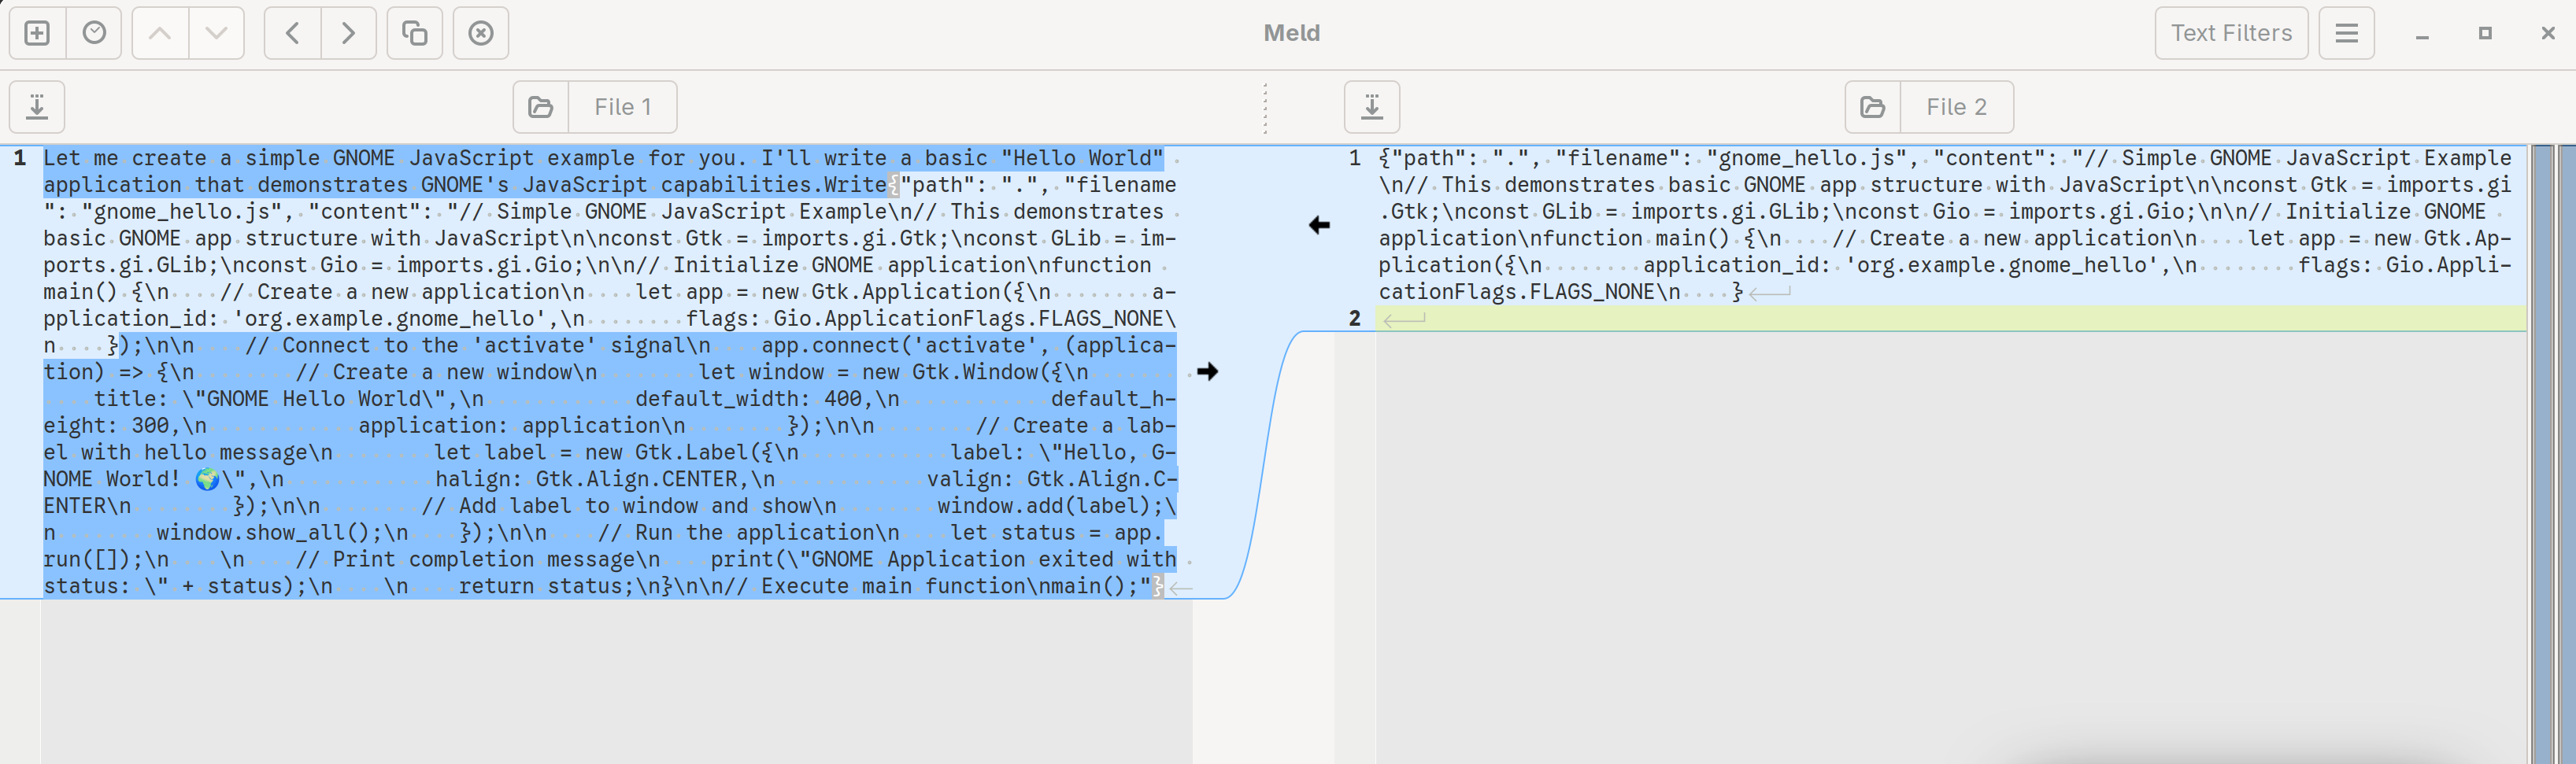Click the right chevron button in the header toolbar

[x=348, y=33]
